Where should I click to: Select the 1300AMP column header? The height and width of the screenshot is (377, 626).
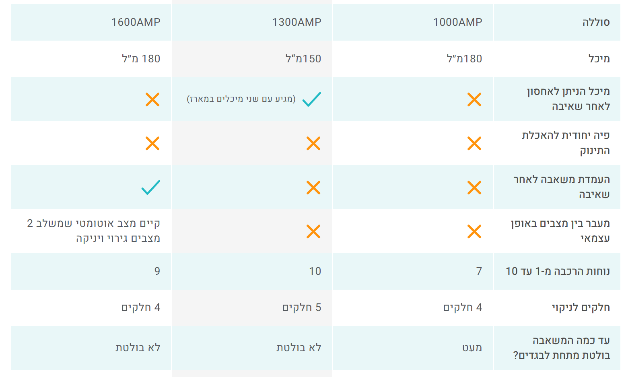click(297, 22)
